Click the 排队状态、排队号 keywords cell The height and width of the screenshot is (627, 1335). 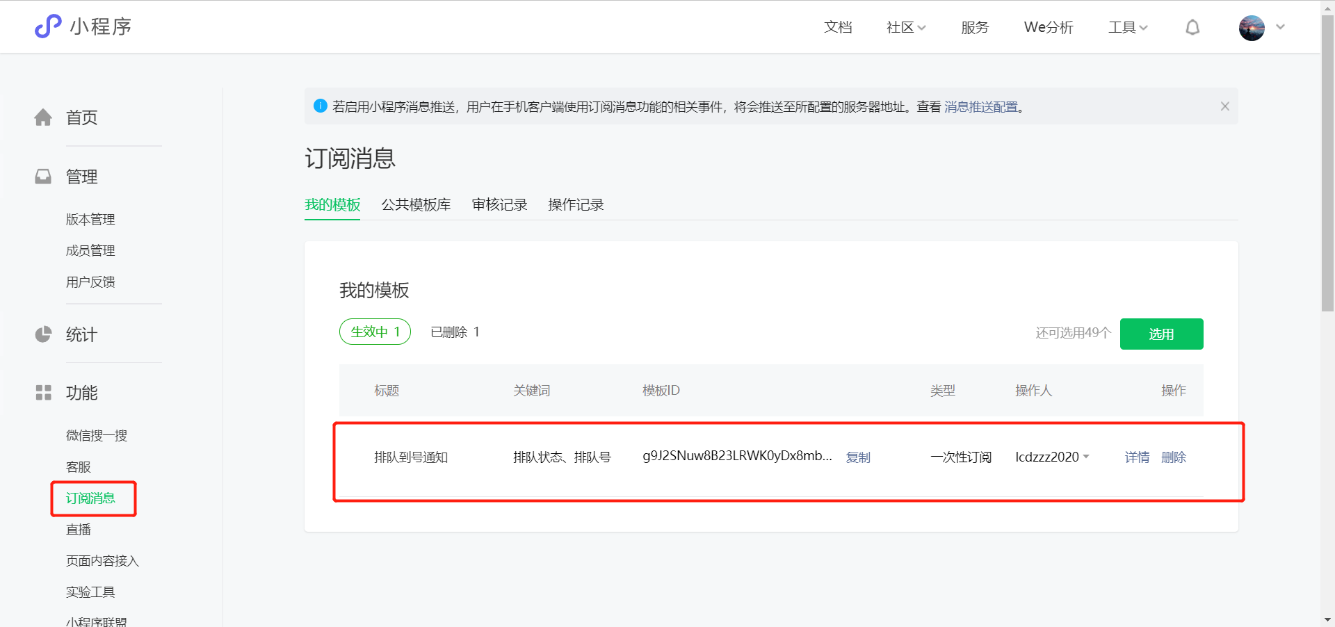tap(562, 457)
